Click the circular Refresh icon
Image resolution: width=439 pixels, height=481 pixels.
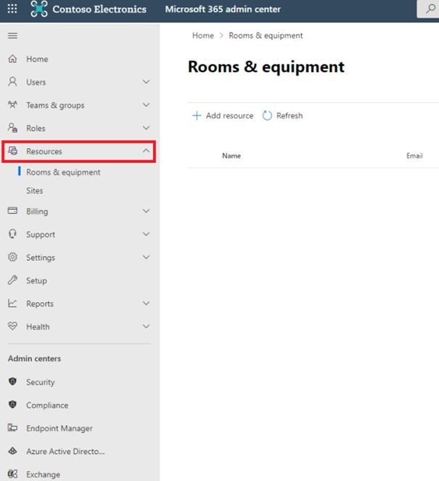click(x=267, y=116)
